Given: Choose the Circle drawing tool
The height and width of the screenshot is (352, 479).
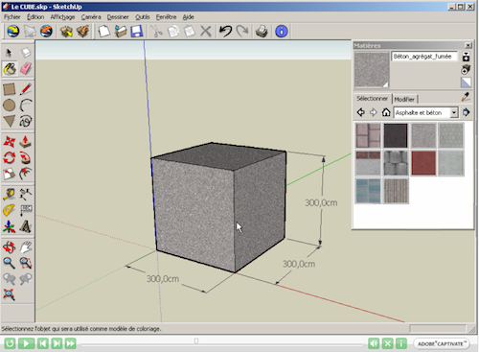Looking at the screenshot, I should pos(9,106).
